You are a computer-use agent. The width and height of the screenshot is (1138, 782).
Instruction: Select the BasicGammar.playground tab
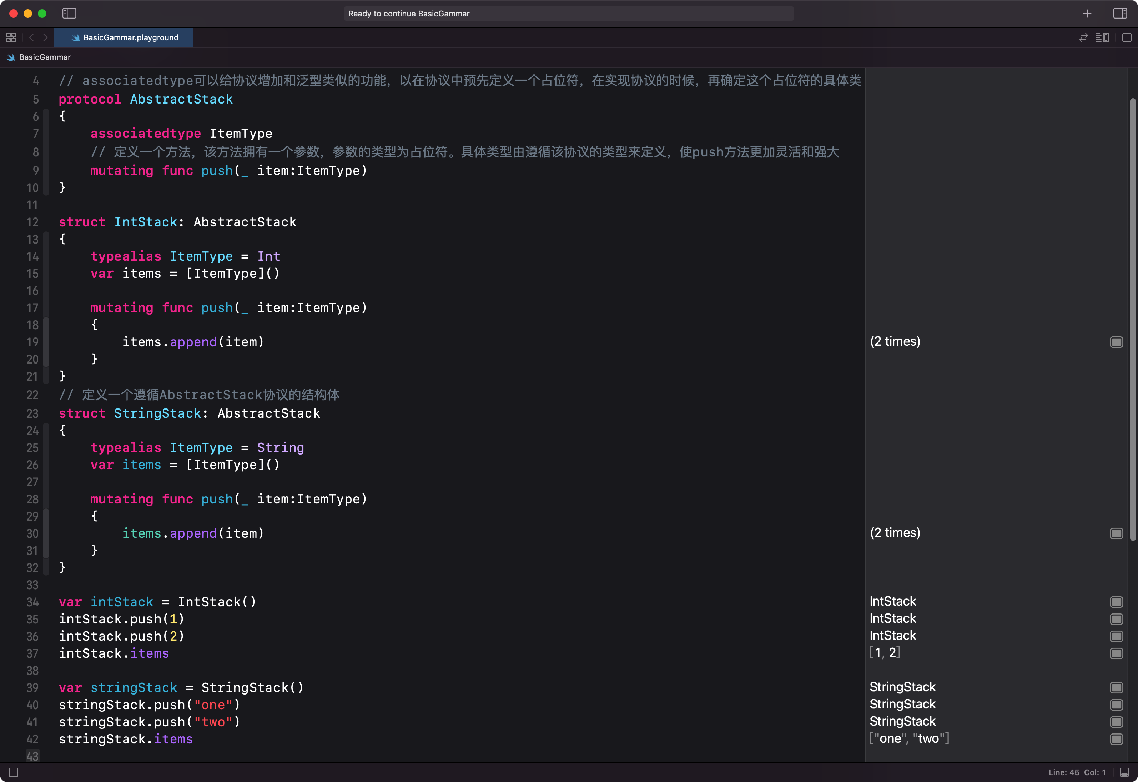tap(124, 37)
